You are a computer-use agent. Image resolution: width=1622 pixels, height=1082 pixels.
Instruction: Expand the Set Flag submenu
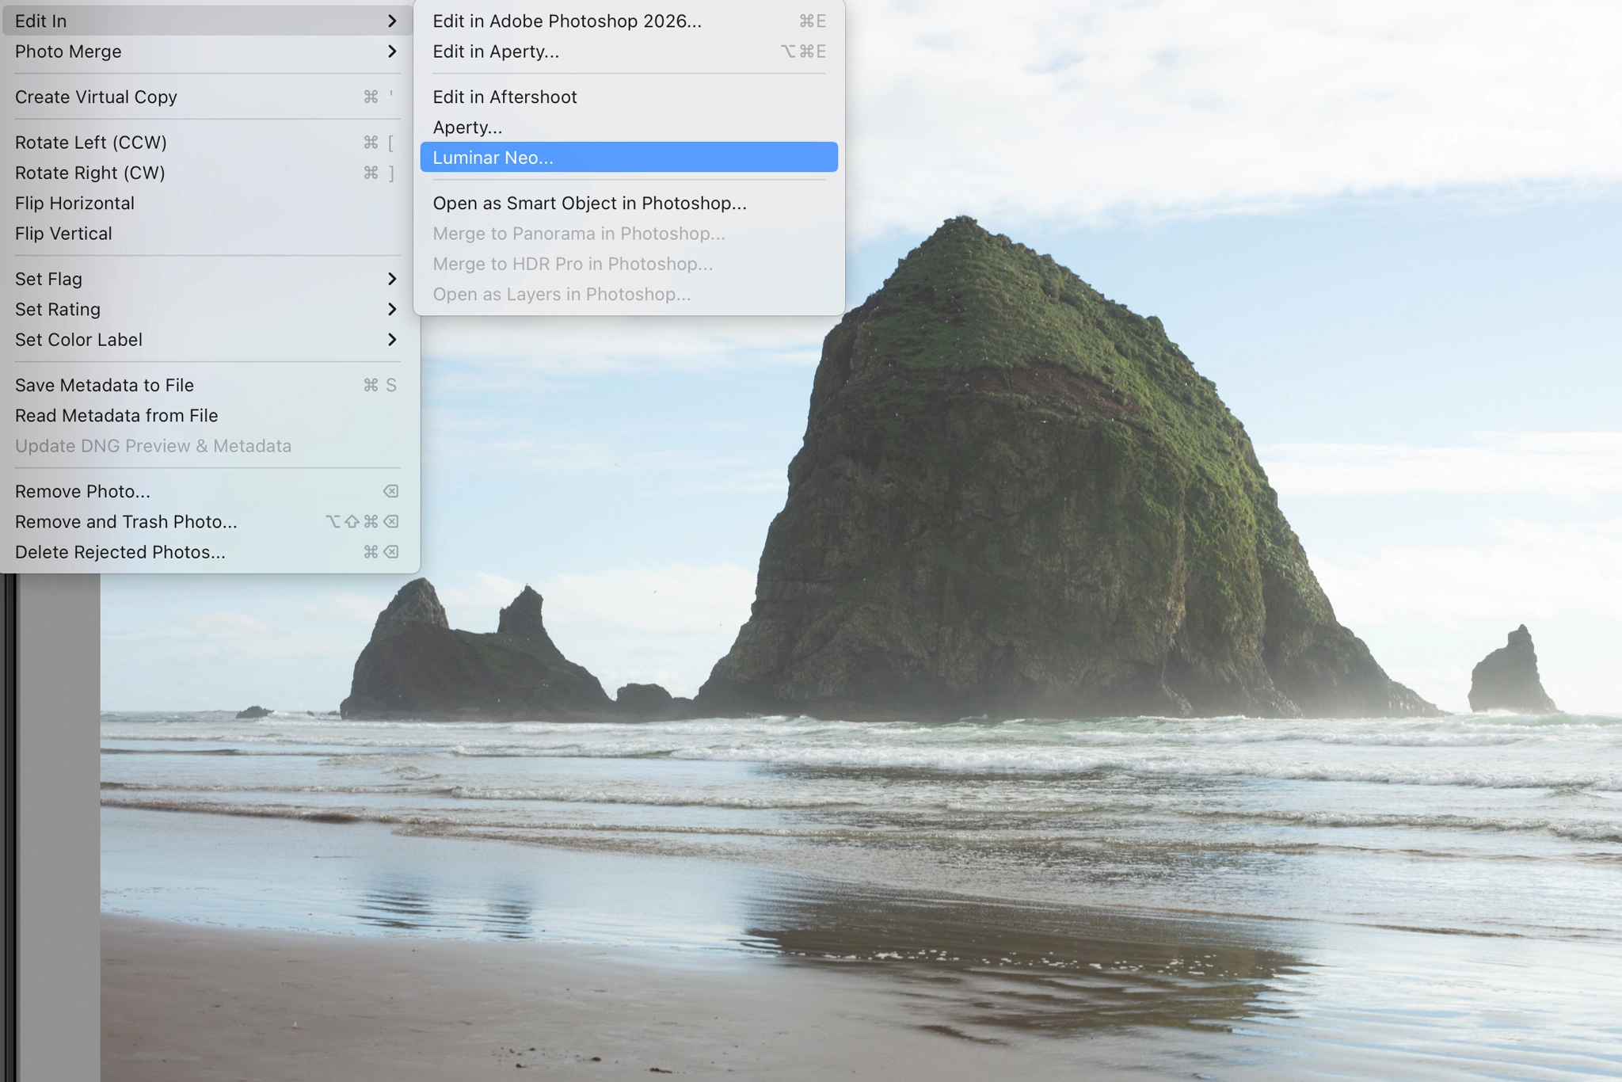click(206, 279)
